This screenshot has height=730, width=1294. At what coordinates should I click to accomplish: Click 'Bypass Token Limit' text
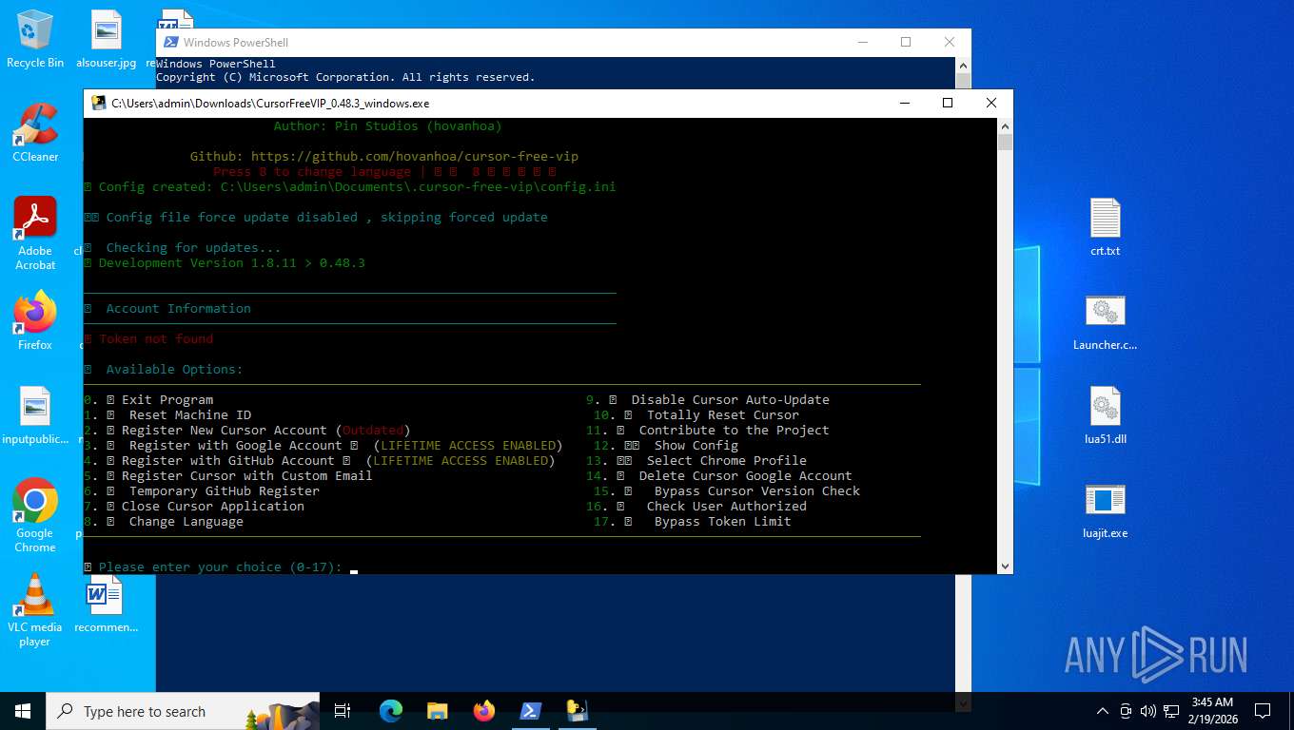(x=723, y=522)
